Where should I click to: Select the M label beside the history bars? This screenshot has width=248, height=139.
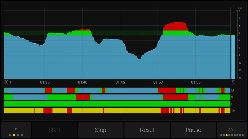(233, 91)
